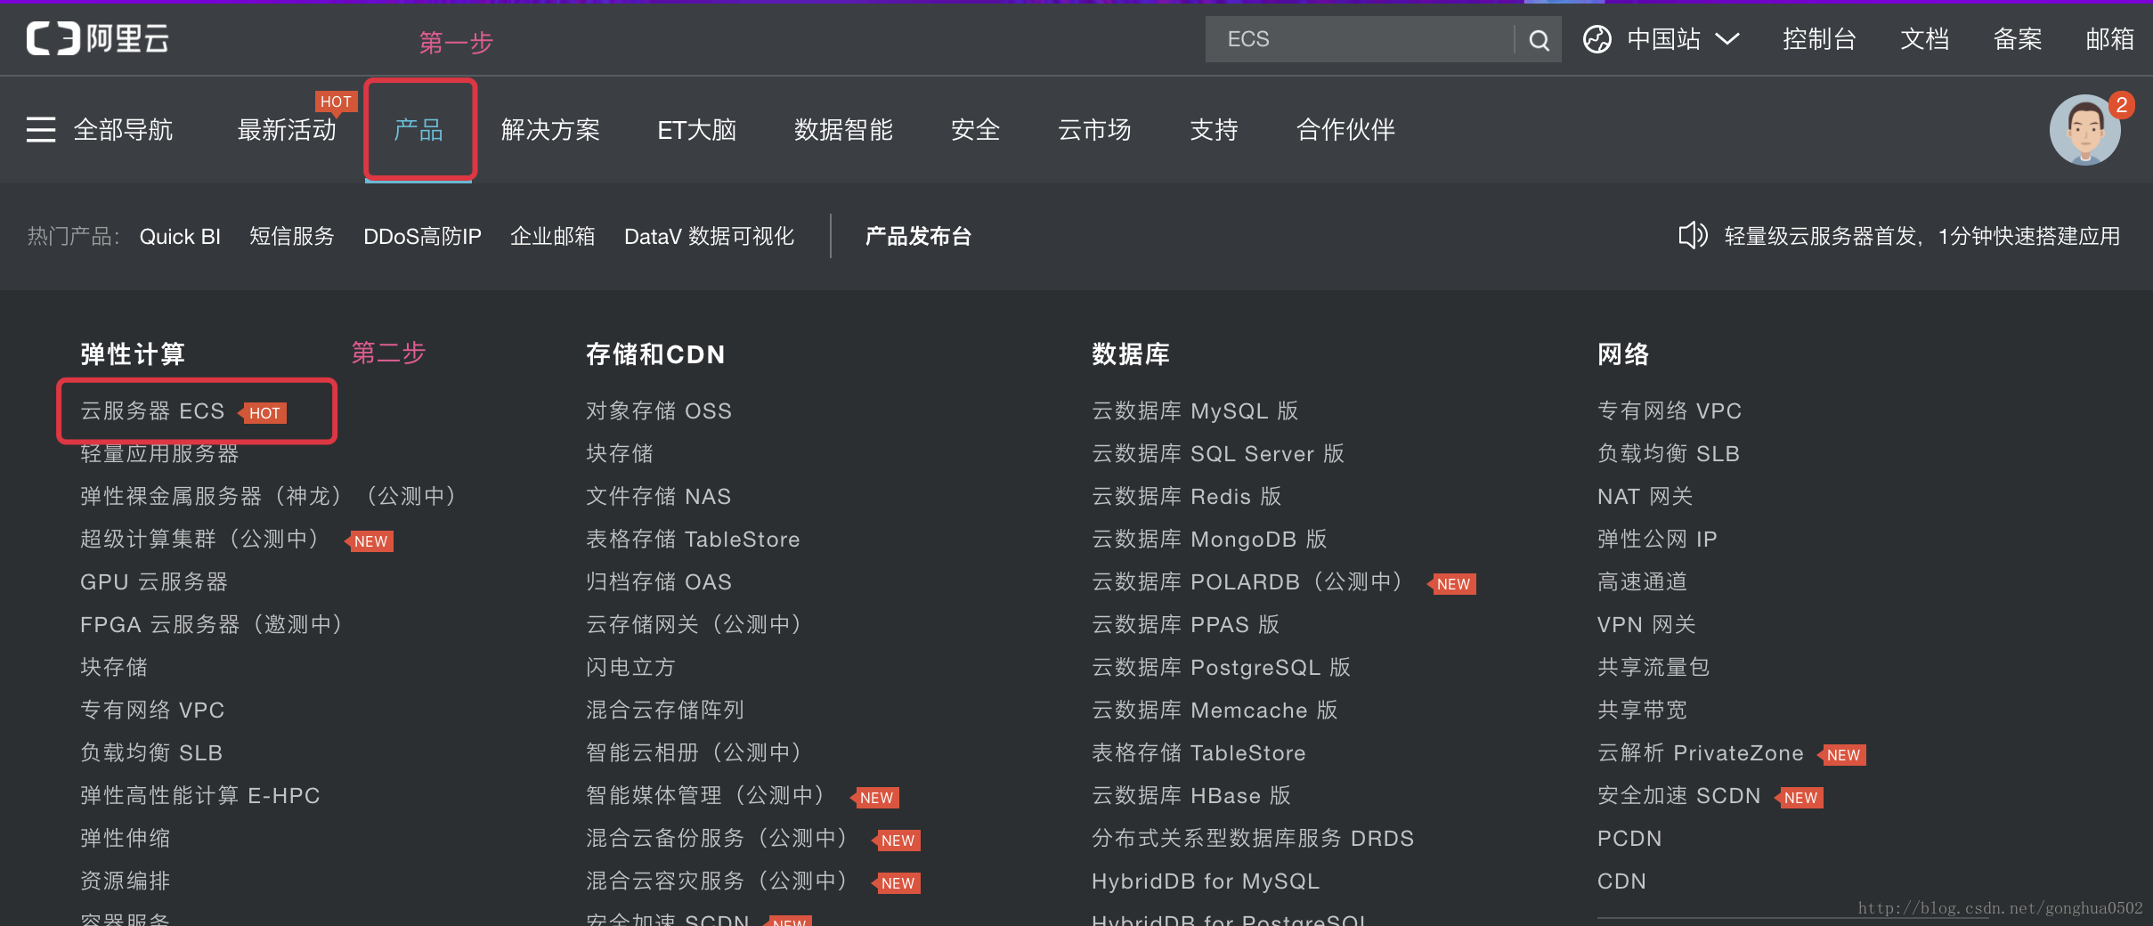Open 云数据库 MongoDB 版 link
2153x926 pixels.
pos(1210,539)
